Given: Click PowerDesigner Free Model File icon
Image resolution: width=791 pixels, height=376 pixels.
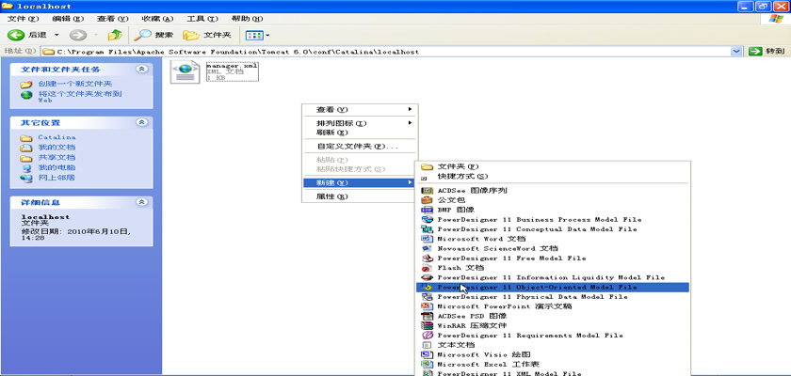Looking at the screenshot, I should [x=428, y=258].
